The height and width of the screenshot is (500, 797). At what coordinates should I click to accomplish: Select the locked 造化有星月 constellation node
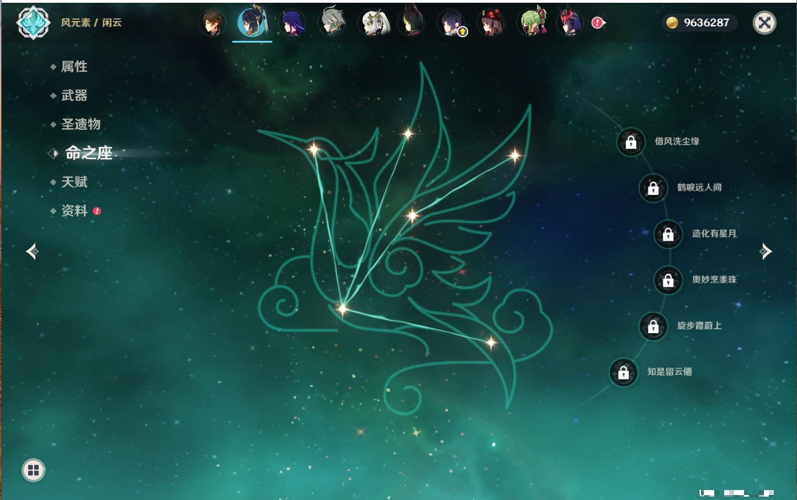coord(668,234)
